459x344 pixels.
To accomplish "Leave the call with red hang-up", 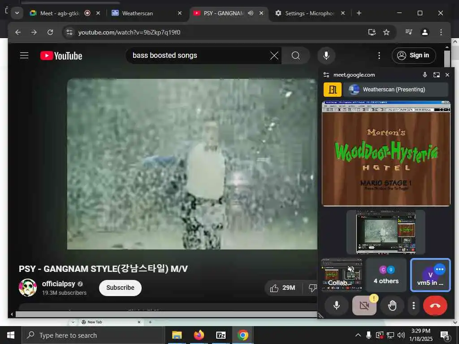I will coord(435,305).
